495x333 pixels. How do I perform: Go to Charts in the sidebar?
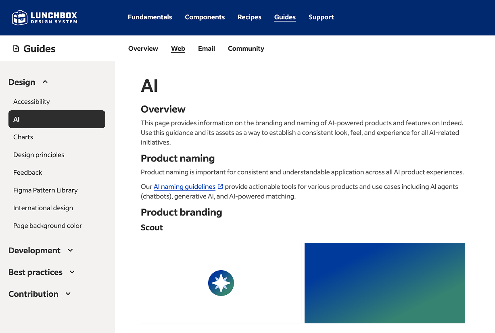[57, 137]
